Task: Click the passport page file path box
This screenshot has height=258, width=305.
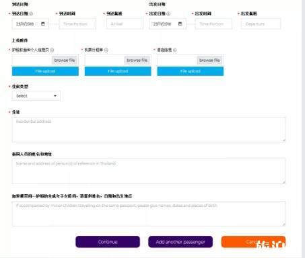Action: (x=32, y=60)
